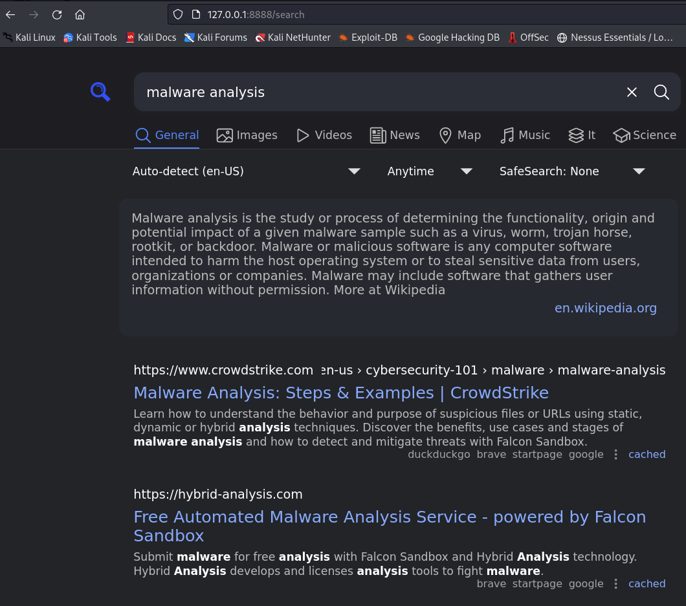
Task: Click the malware analysis search field
Action: [x=375, y=92]
